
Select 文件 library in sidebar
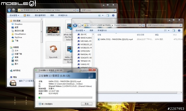pyautogui.click(x=15, y=50)
